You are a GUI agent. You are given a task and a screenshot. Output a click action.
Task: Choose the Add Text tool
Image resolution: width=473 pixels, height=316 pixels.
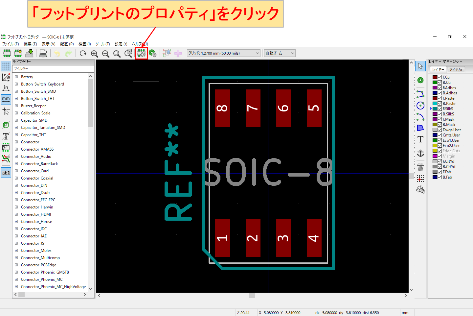coord(421,139)
